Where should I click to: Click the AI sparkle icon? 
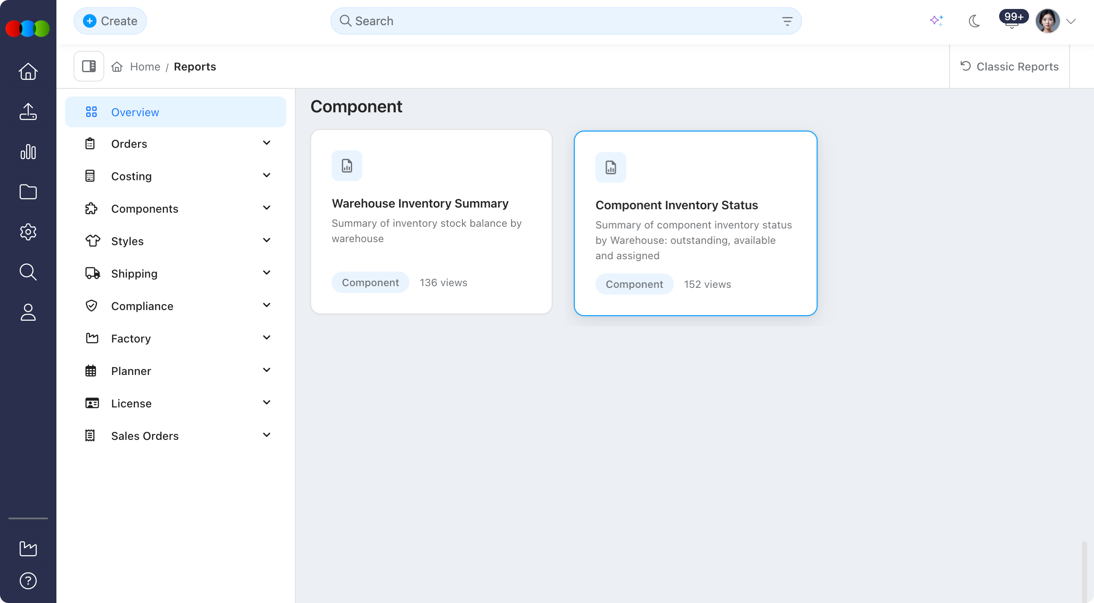(x=937, y=20)
